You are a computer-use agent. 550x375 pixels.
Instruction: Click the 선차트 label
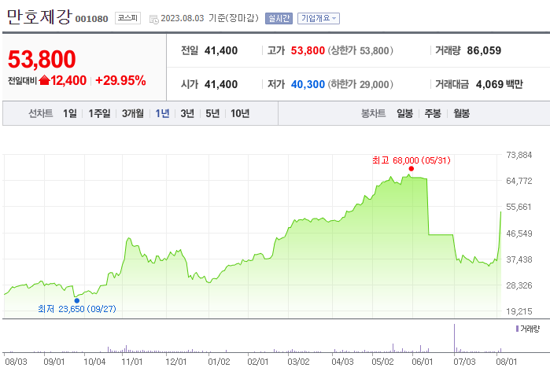41,113
